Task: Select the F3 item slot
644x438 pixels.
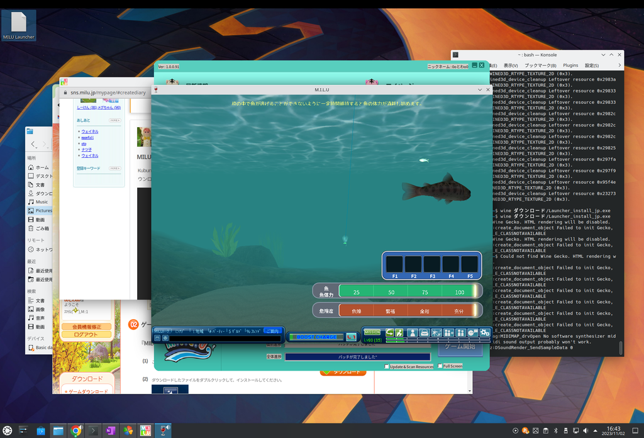Action: coord(432,264)
